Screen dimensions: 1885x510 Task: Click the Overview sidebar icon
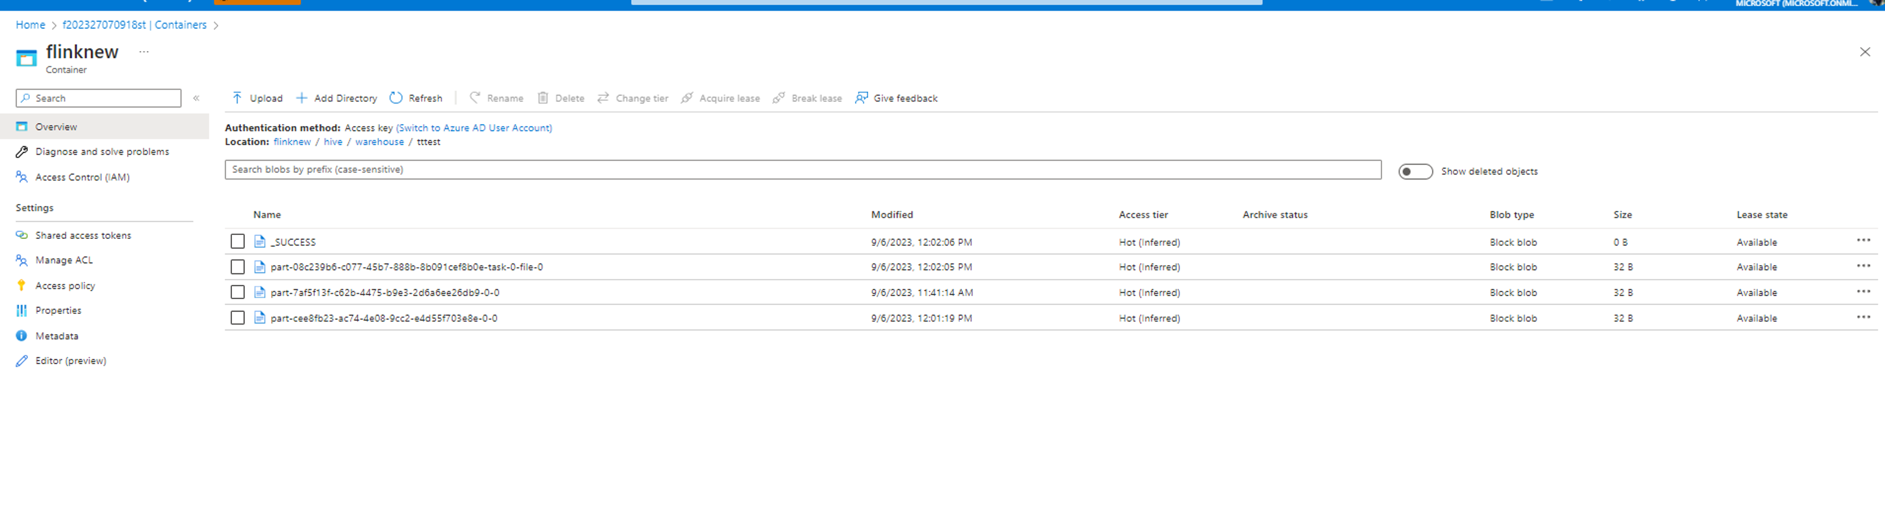pyautogui.click(x=22, y=127)
